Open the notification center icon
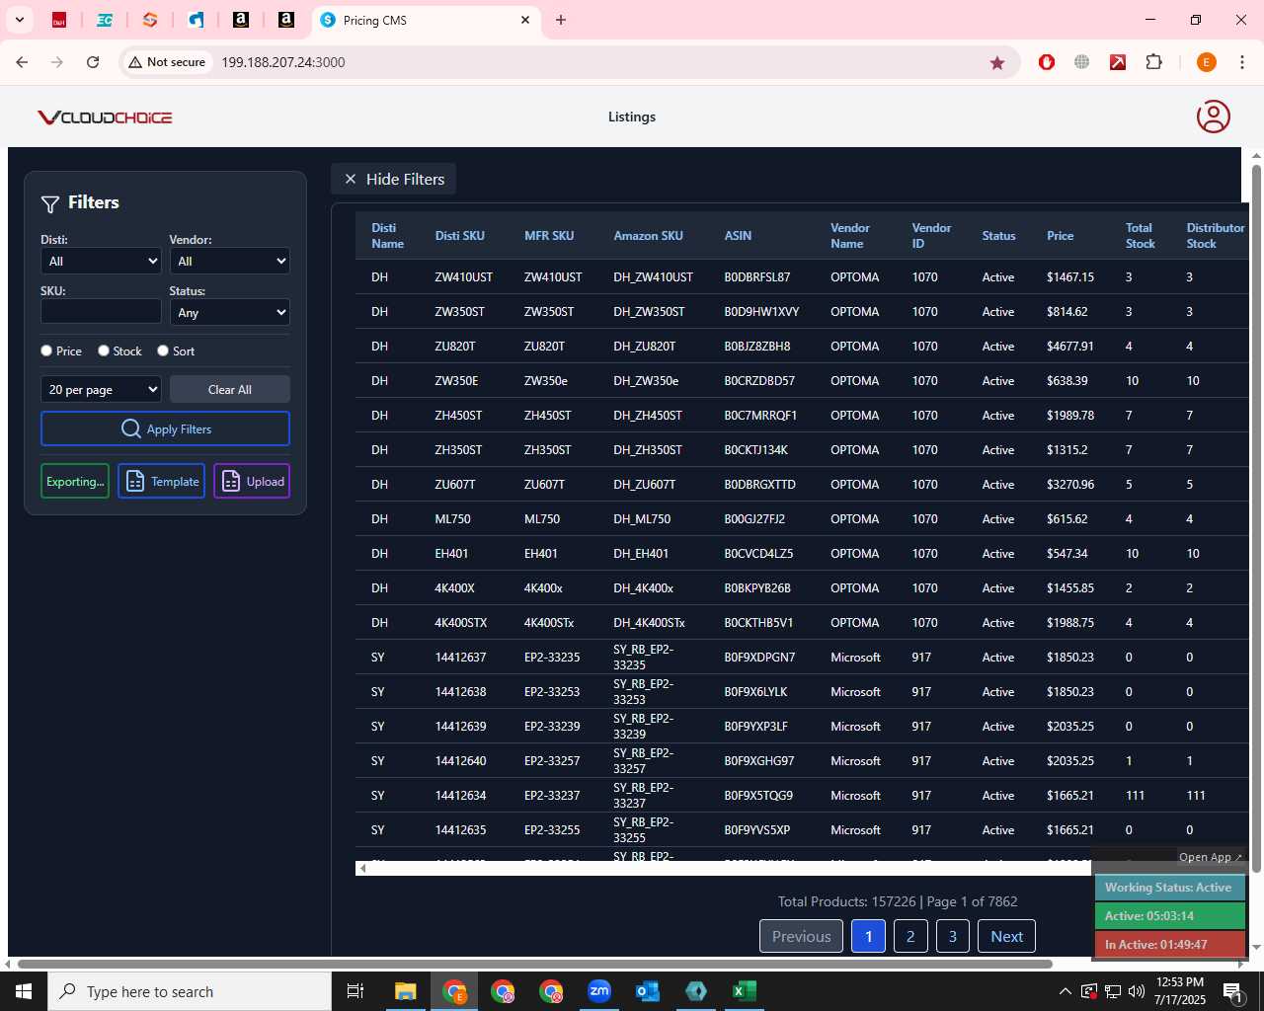Viewport: 1264px width, 1011px height. 1232,991
